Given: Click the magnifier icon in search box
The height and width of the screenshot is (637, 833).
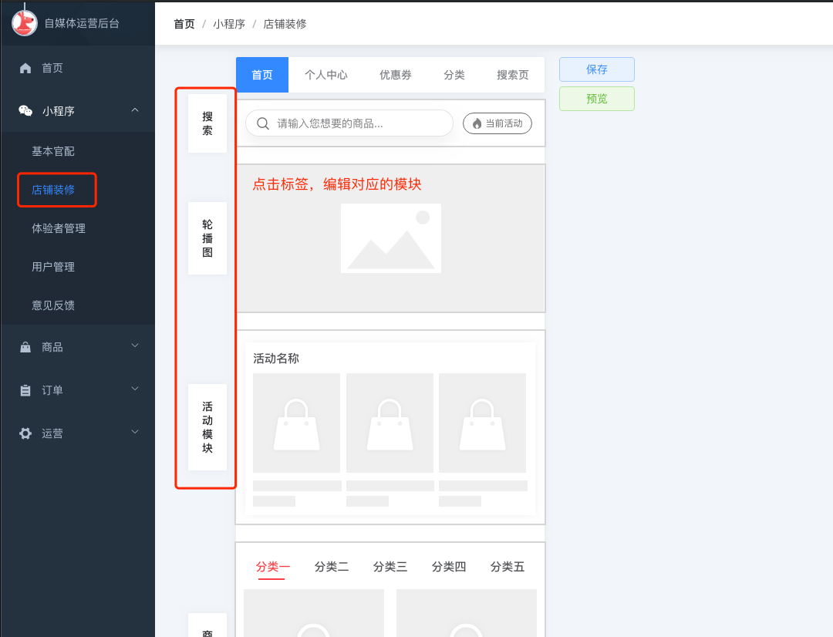Looking at the screenshot, I should click(263, 123).
